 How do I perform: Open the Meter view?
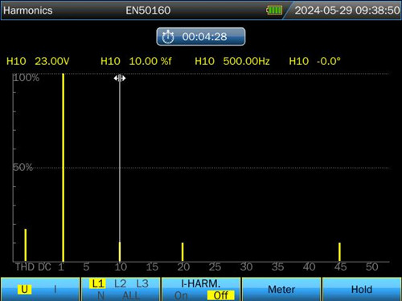click(281, 289)
